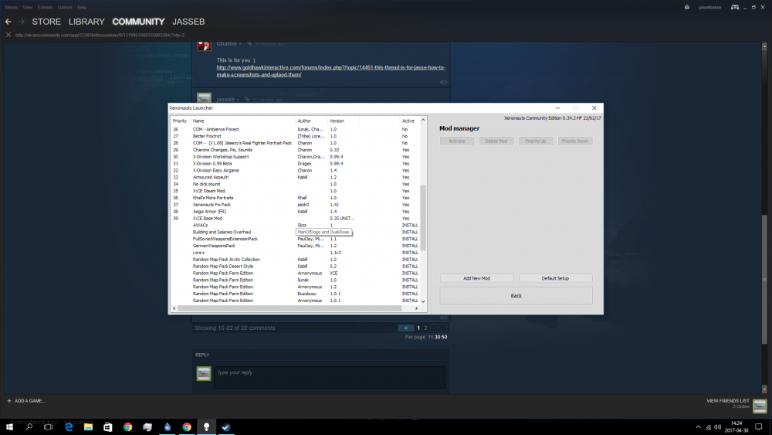This screenshot has width=772, height=435.
Task: Open the volume control in system tray
Action: [x=717, y=427]
